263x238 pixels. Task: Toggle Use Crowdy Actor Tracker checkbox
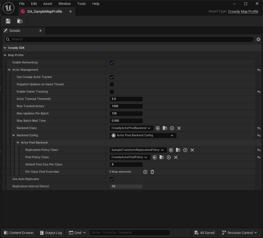[112, 77]
